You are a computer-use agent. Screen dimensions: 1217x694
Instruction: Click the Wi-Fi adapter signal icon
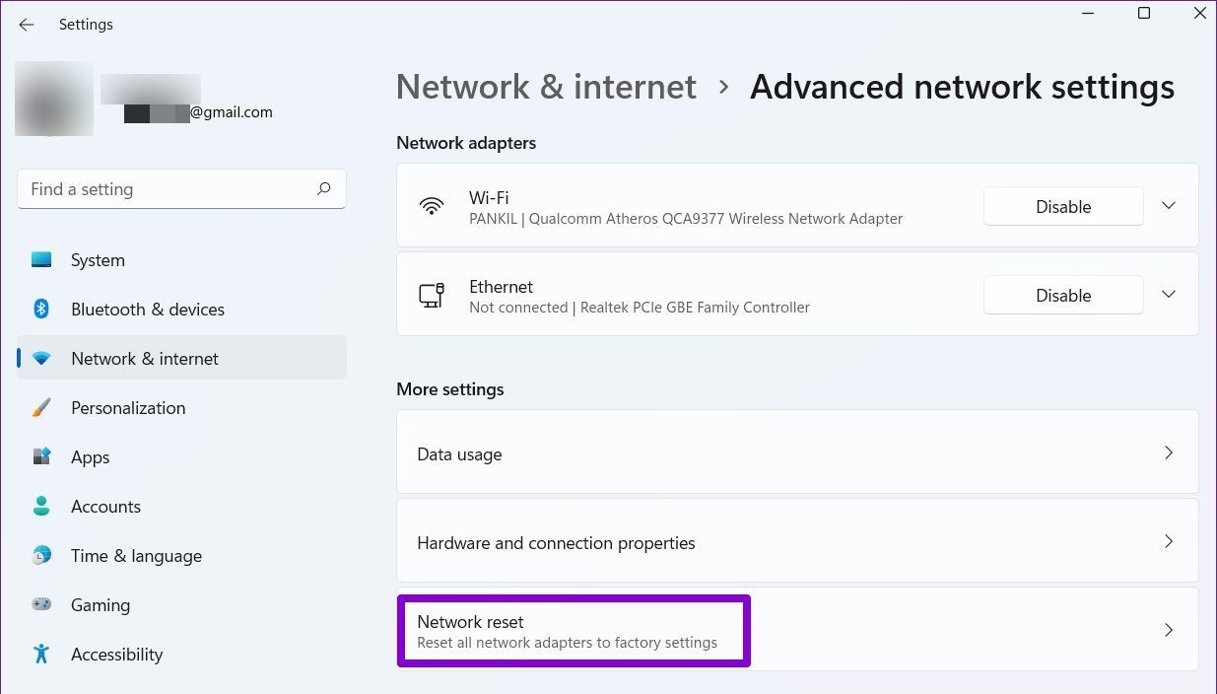(431, 206)
